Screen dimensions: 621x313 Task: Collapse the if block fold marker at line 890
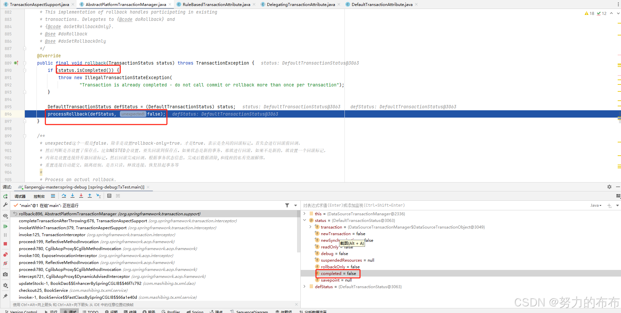[x=25, y=70]
